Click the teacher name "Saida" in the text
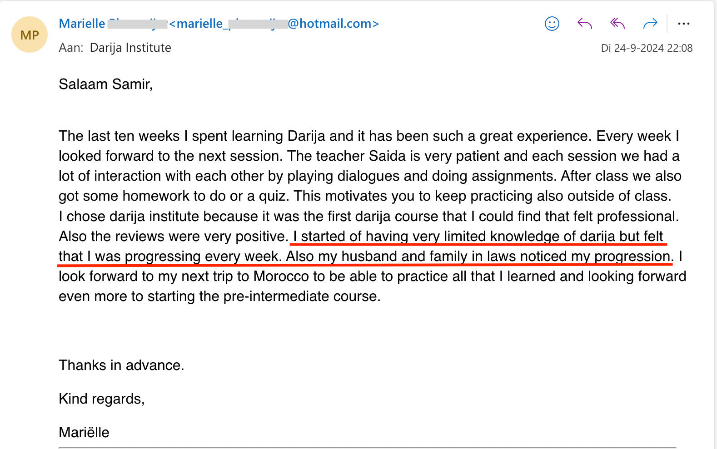 tap(387, 156)
